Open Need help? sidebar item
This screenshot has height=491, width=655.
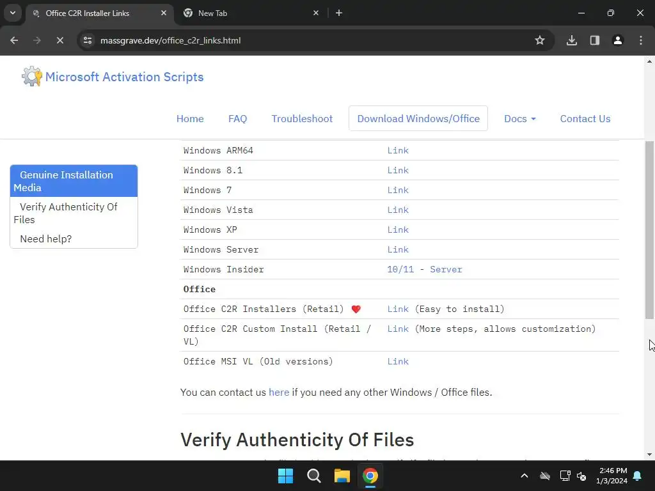(x=74, y=238)
